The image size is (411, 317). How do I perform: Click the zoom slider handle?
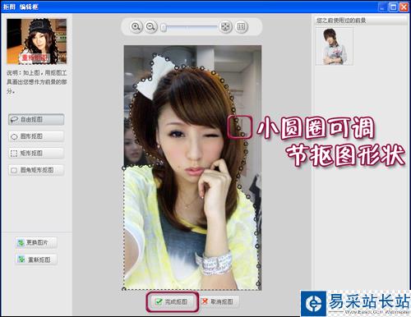(x=164, y=27)
